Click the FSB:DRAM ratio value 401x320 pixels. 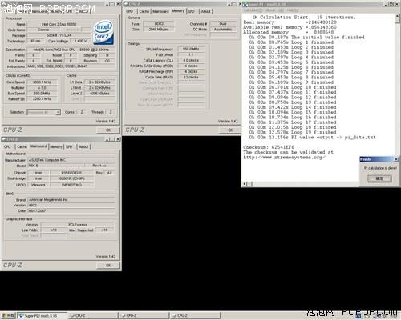[191, 54]
